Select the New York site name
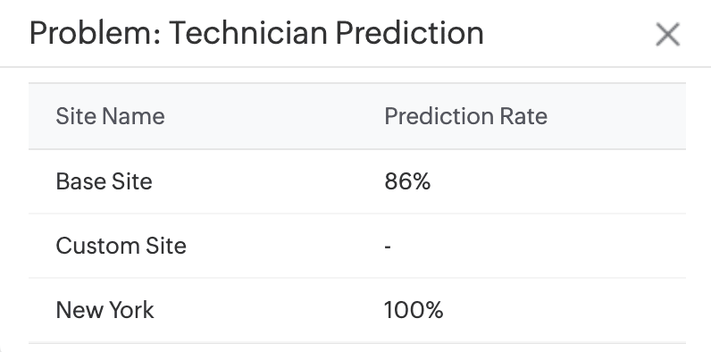Viewport: 711px width, 352px height. pos(105,310)
